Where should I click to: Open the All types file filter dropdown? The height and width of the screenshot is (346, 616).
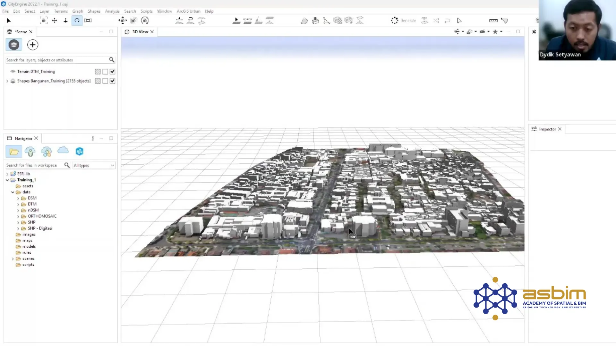tap(94, 165)
